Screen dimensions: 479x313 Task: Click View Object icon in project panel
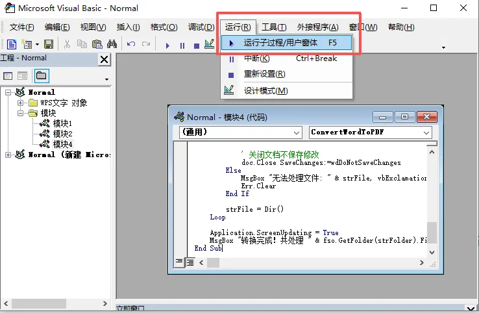22,76
